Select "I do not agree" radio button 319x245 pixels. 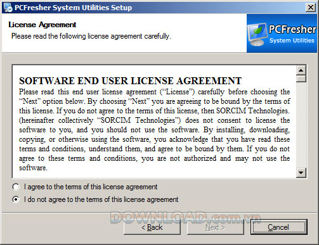pos(16,199)
